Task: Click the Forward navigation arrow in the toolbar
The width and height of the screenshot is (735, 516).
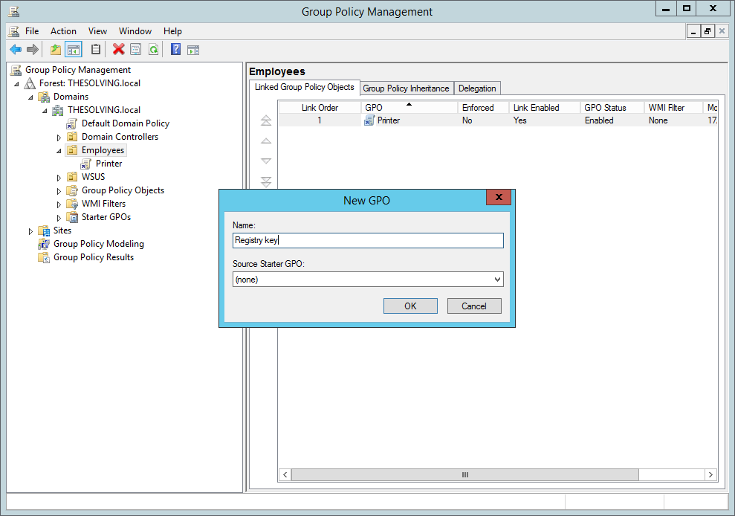Action: click(x=33, y=49)
